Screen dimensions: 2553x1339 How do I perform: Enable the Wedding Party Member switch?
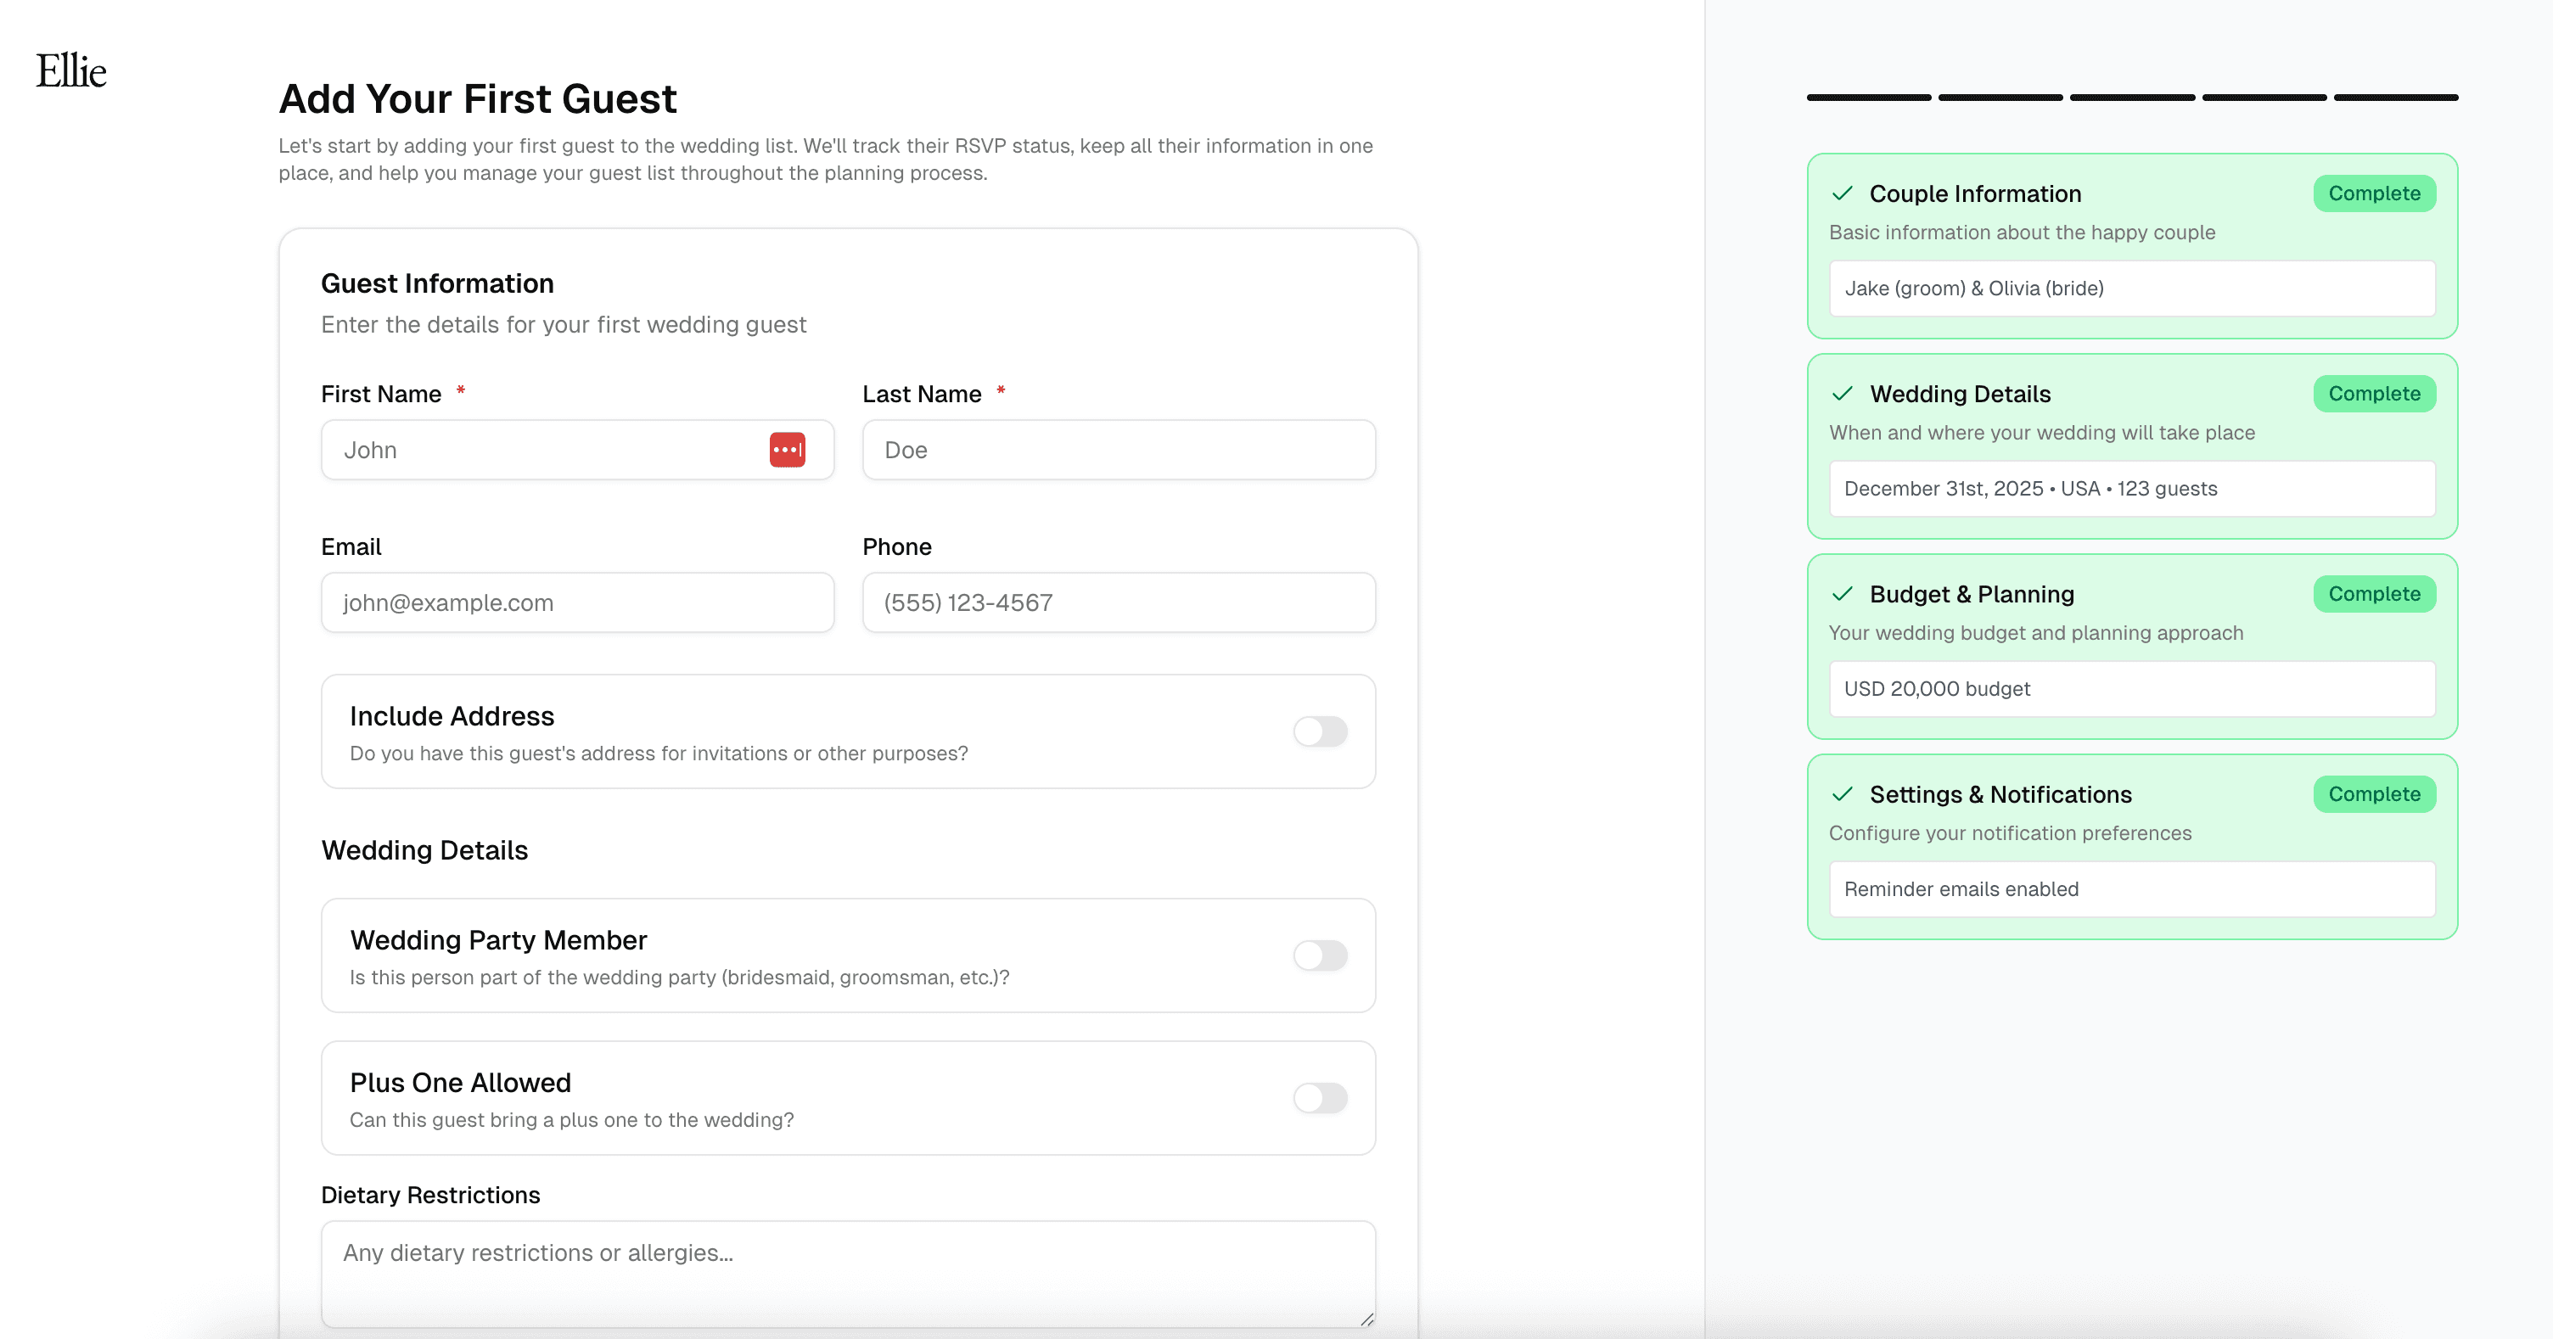point(1320,955)
